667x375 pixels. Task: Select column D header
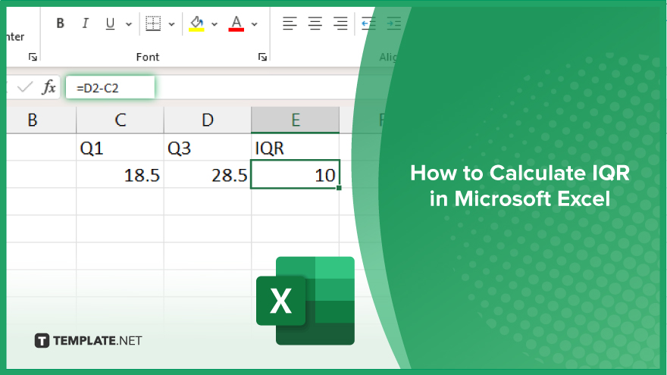coord(208,120)
